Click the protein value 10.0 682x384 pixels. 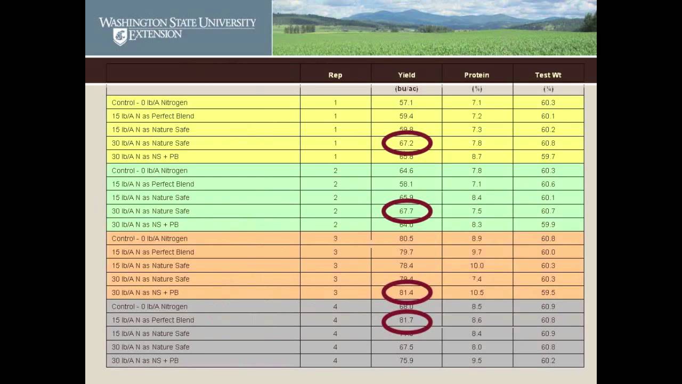[x=477, y=266]
